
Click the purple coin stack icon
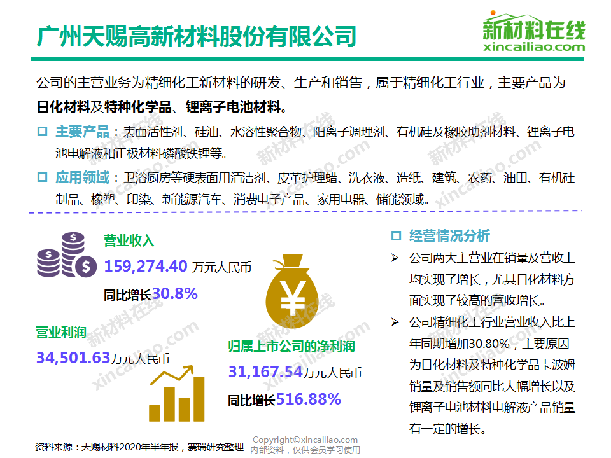(67, 254)
